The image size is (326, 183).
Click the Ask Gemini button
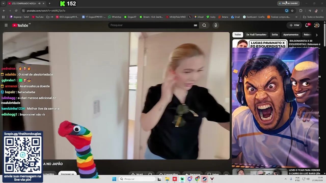[x=288, y=3]
